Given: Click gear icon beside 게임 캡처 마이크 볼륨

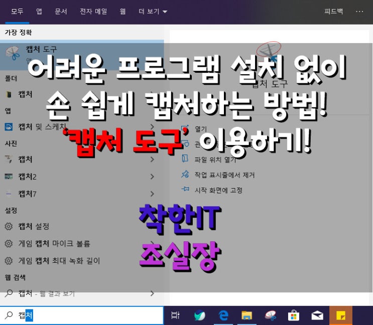Looking at the screenshot, I should pos(9,244).
